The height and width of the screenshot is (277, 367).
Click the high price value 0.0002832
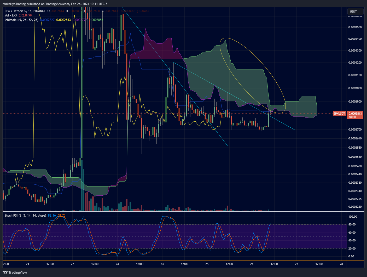click(75, 11)
